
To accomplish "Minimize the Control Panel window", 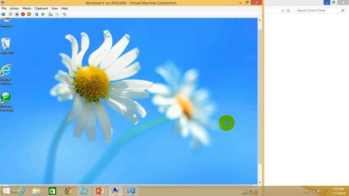I will 327,2.
